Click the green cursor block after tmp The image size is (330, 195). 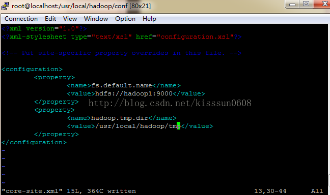[178, 126]
